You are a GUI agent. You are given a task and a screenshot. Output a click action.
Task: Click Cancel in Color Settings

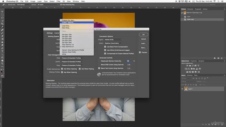point(143,39)
